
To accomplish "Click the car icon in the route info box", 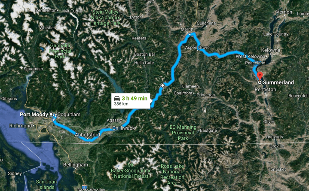I will [x=117, y=98].
